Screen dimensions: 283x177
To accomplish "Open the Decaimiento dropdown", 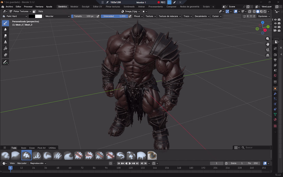I will [x=202, y=16].
